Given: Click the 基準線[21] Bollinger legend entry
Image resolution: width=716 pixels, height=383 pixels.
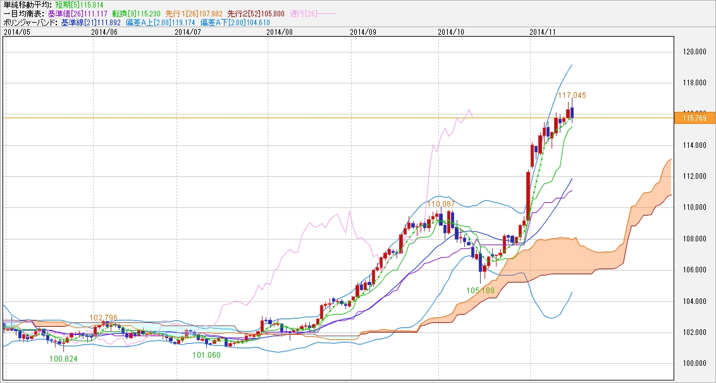Looking at the screenshot, I should tap(89, 22).
